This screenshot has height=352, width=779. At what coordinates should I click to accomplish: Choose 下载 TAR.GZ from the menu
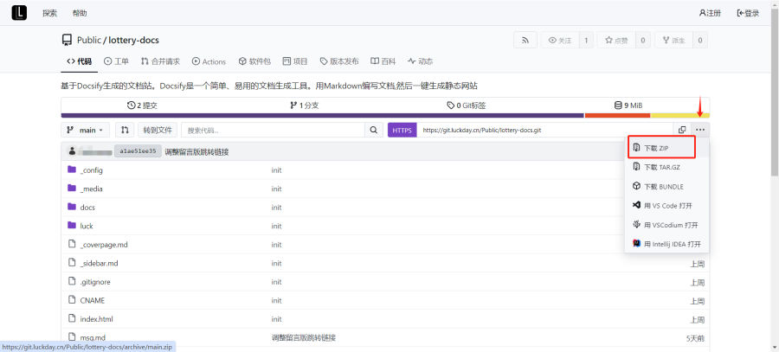(666, 167)
